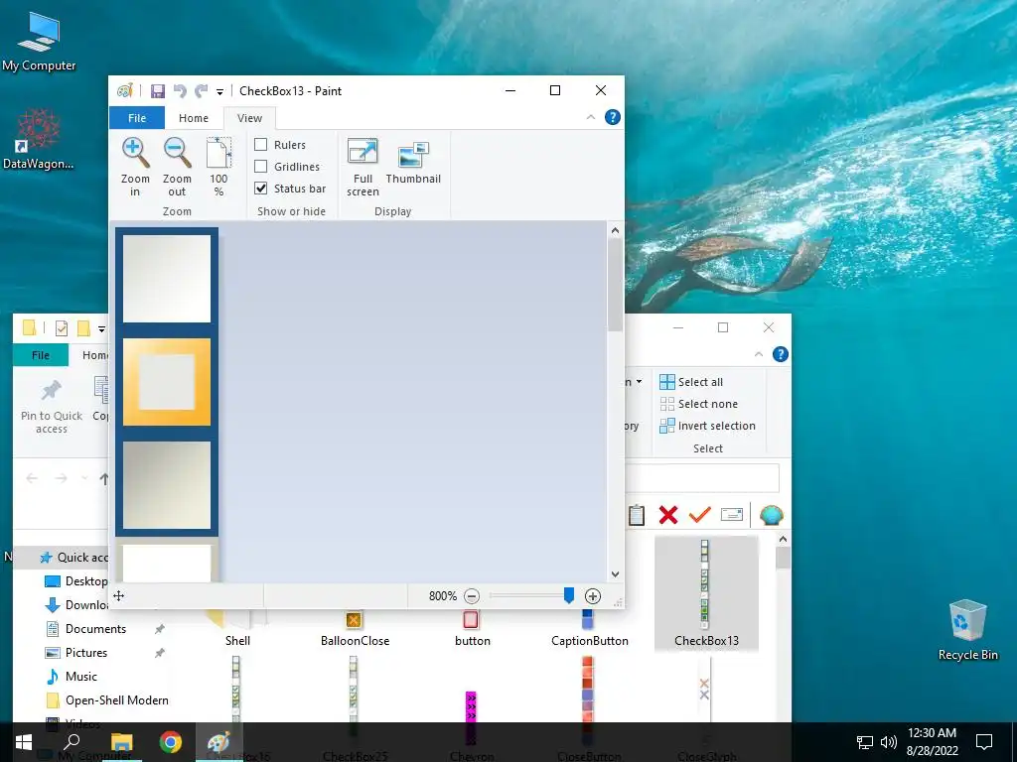
Task: Click the clipboard paste icon in Explorer
Action: pos(637,515)
